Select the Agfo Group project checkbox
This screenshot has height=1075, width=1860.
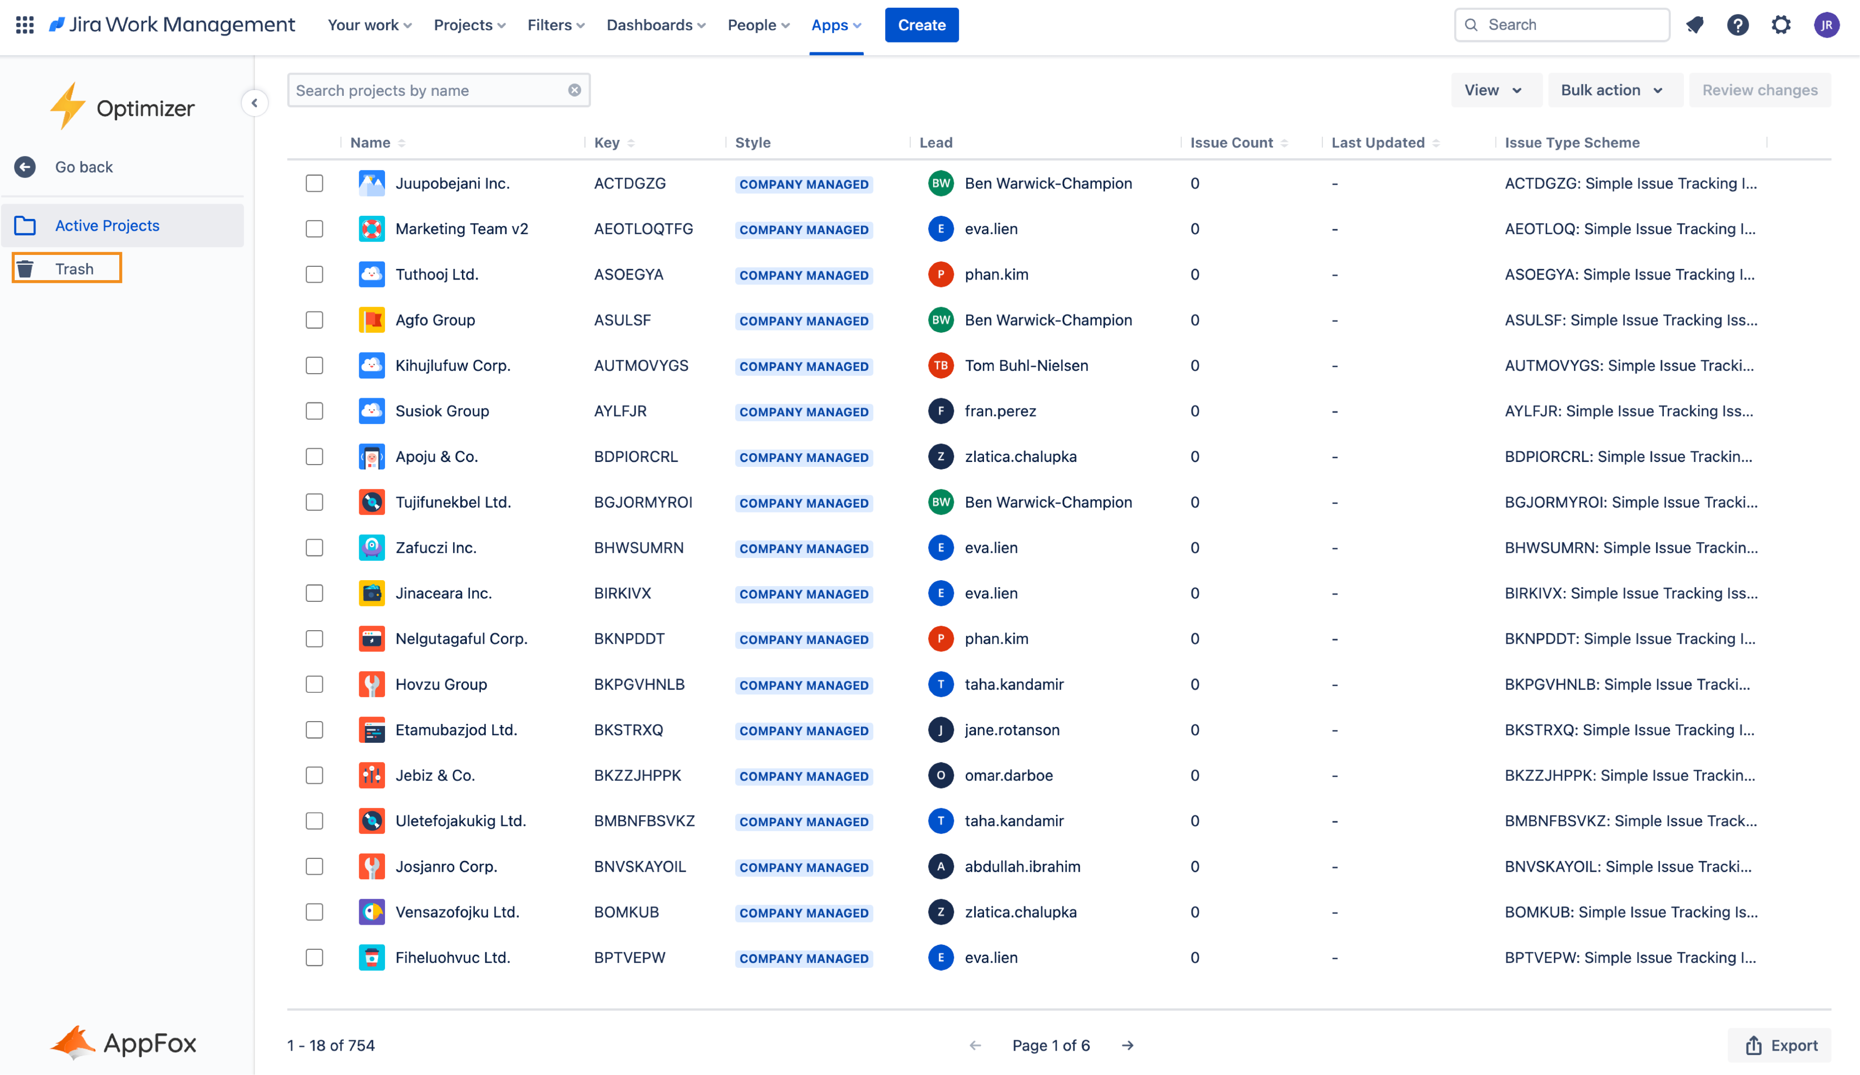[314, 320]
